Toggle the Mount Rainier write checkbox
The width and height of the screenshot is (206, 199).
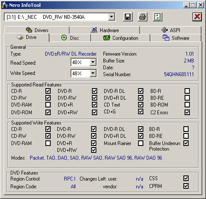(x=141, y=143)
